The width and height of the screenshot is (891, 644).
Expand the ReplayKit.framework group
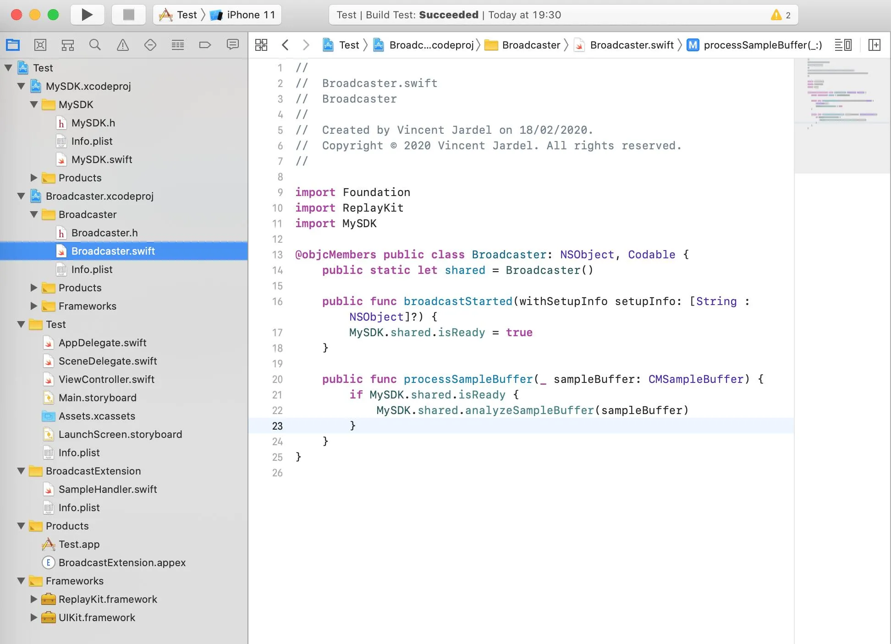[33, 599]
